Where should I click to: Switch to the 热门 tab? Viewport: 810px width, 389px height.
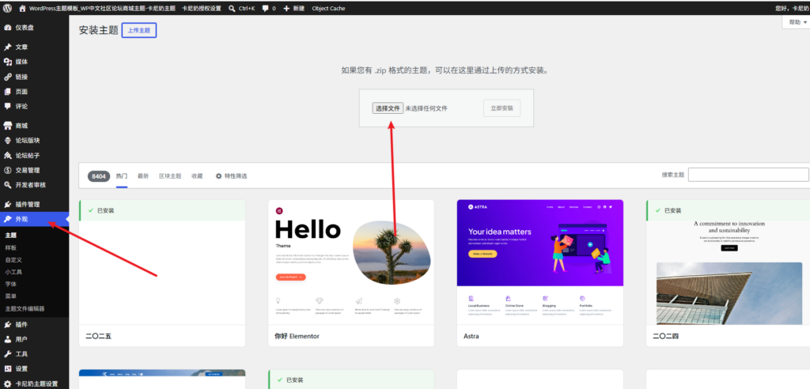click(122, 176)
